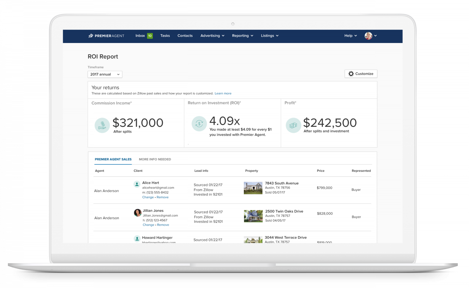Click Howard Hartinger's contact avatar icon

[x=137, y=239]
